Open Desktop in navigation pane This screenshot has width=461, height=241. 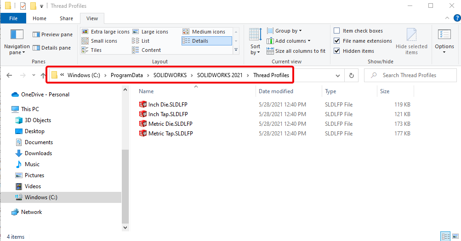30,131
